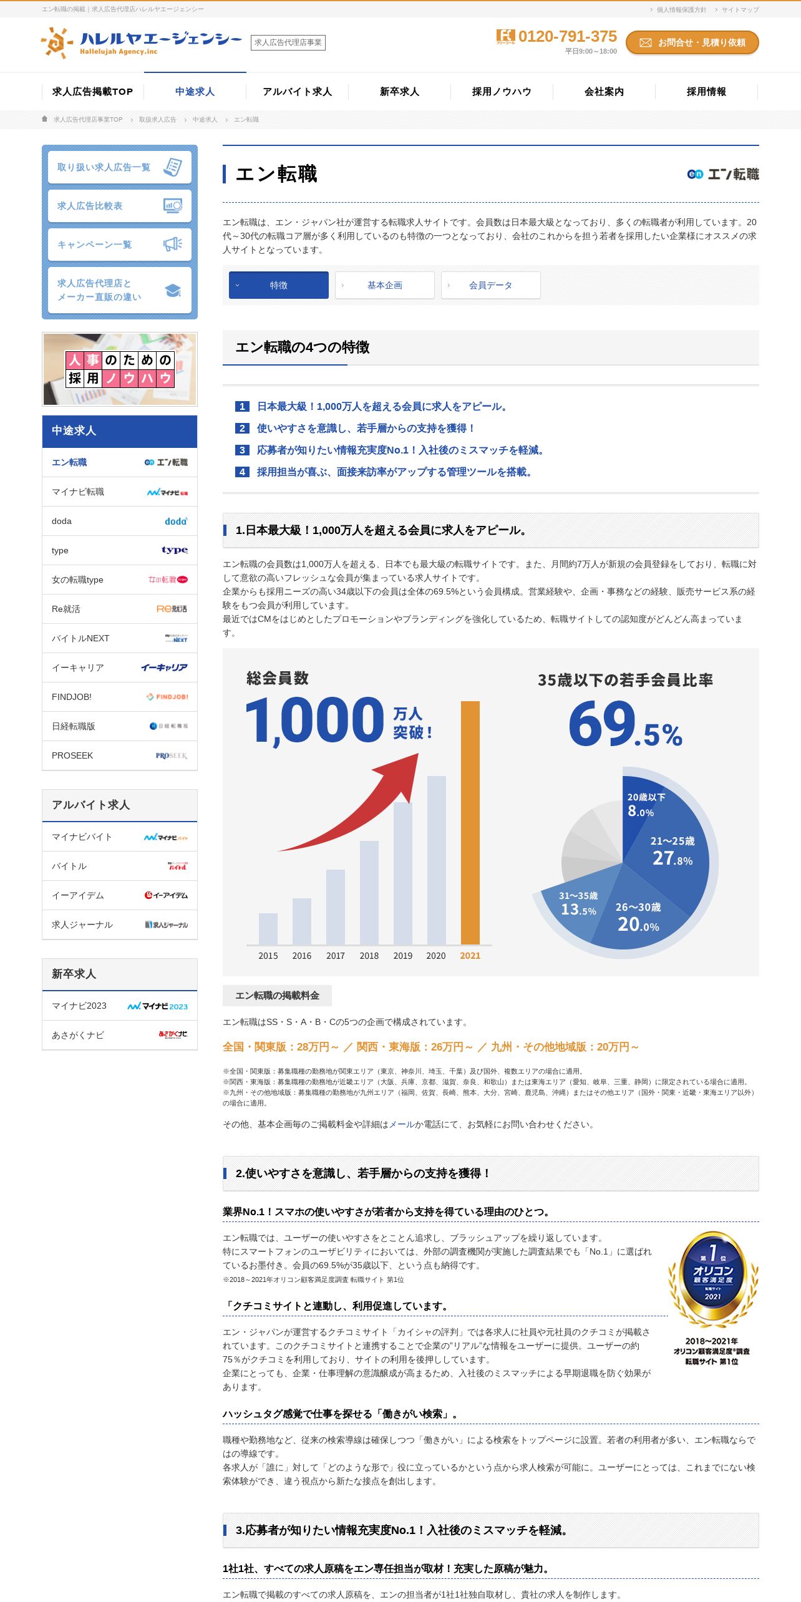
Task: Click monitor icon beside 求人広告比較表
Action: pos(173,206)
